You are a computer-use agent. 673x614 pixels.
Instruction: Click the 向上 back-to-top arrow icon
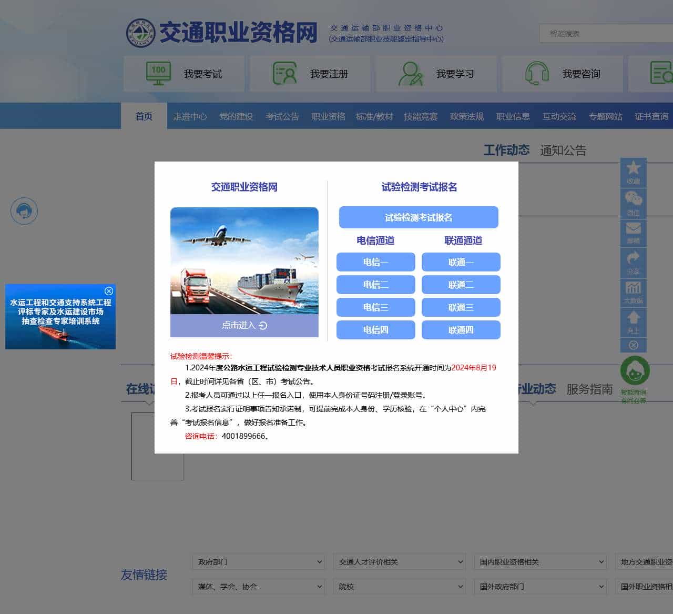click(634, 318)
